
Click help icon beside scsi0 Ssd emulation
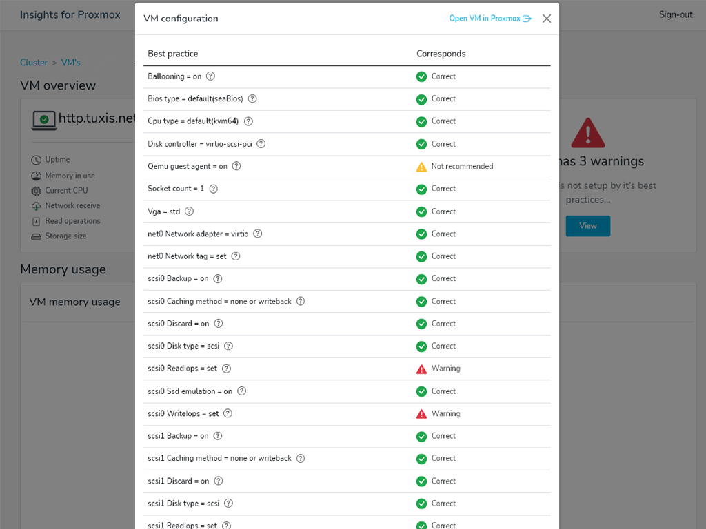[x=242, y=391]
